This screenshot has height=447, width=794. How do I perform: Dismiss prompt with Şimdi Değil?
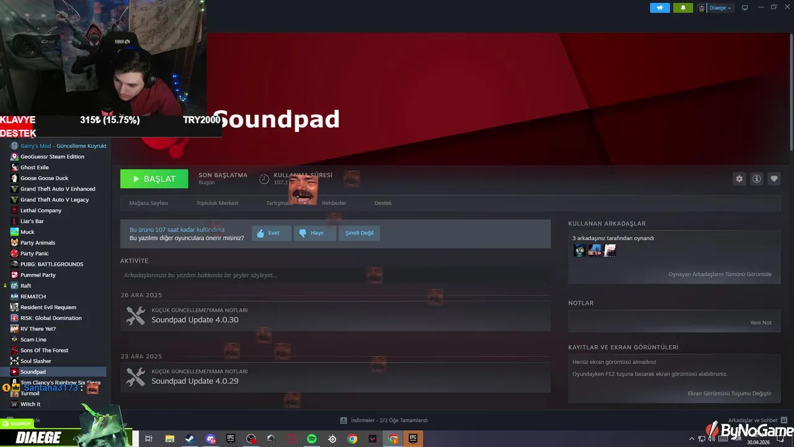click(x=359, y=233)
